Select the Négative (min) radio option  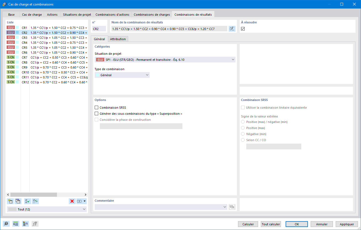coord(243,134)
